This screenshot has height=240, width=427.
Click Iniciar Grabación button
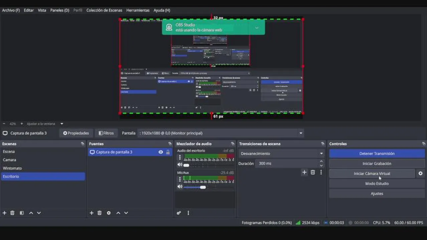(x=377, y=164)
